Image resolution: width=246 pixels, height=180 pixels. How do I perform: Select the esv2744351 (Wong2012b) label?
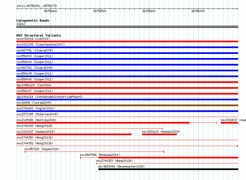35,143
